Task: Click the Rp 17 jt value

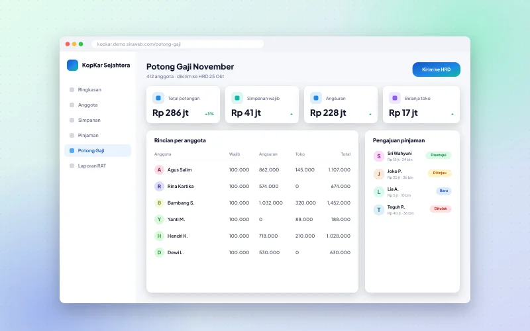Action: [x=403, y=113]
